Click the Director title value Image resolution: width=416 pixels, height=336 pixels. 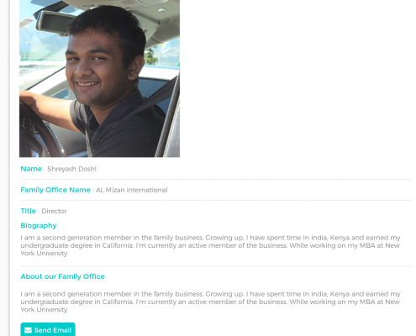pos(54,211)
